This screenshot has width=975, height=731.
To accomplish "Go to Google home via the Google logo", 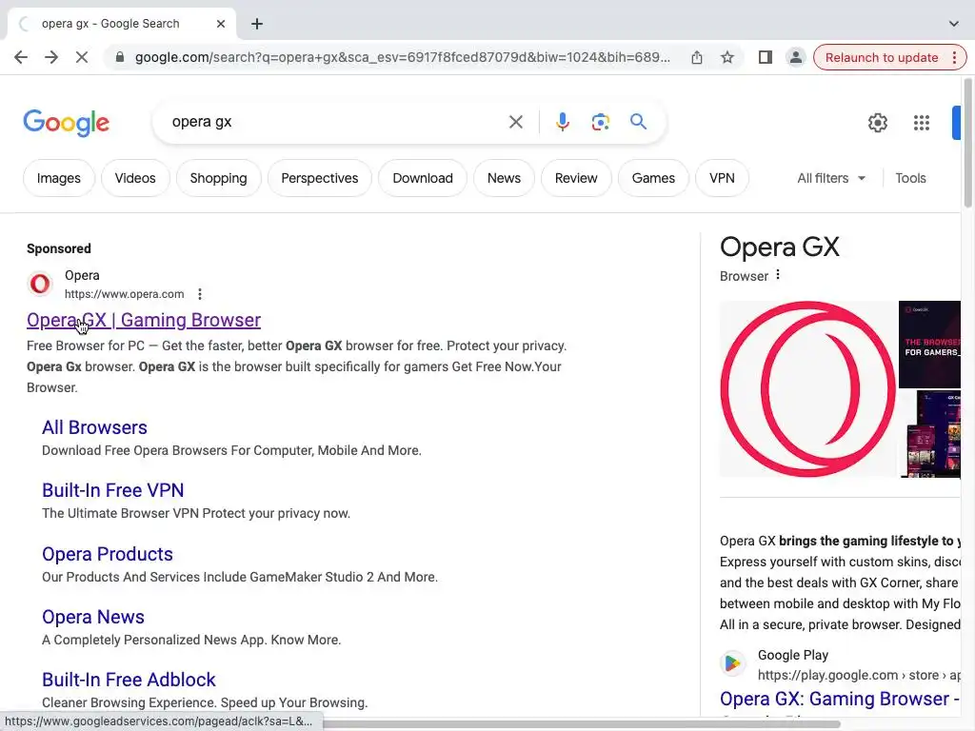I will click(x=67, y=123).
